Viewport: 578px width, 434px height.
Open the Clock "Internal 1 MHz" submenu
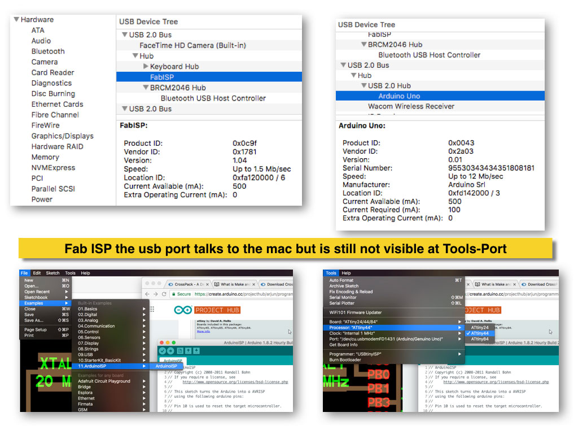click(x=393, y=333)
